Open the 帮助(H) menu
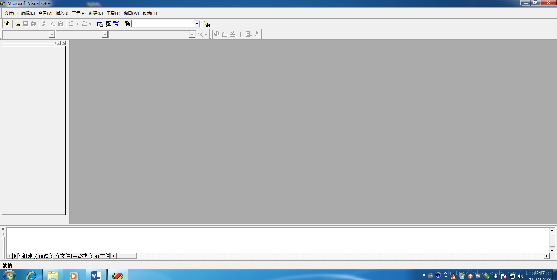557x280 pixels. (x=150, y=13)
